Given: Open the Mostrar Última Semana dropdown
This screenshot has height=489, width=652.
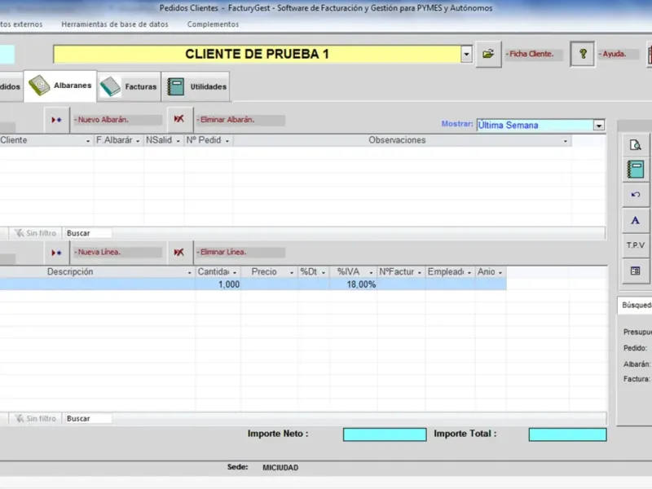Looking at the screenshot, I should (599, 126).
